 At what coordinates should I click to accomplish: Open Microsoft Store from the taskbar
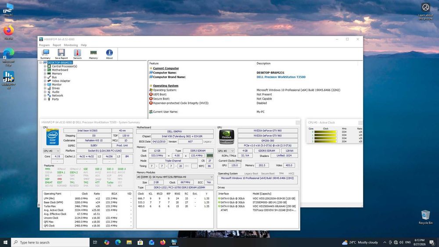(x=140, y=242)
